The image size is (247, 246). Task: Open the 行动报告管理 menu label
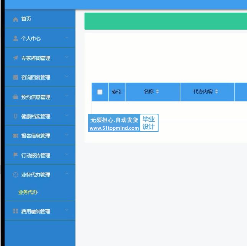point(36,155)
